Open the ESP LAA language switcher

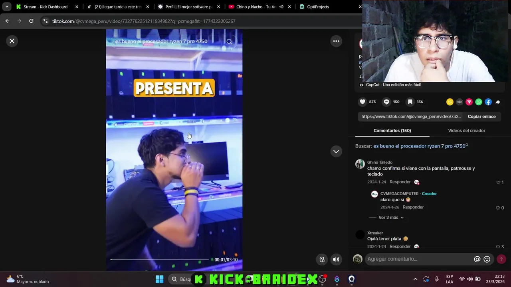[x=450, y=279]
